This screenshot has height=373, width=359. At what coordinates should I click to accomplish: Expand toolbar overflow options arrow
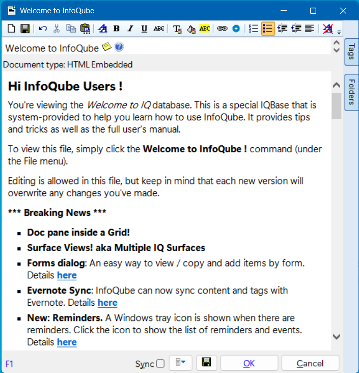pos(339,32)
